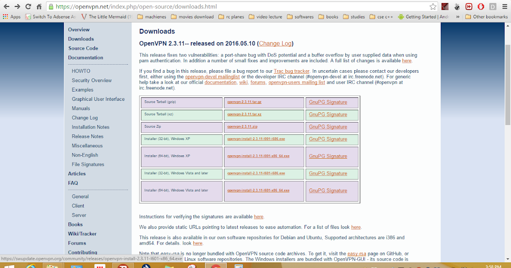Open the easy-rsa GitHub page link
Image resolution: width=511 pixels, height=268 pixels.
pos(356,254)
